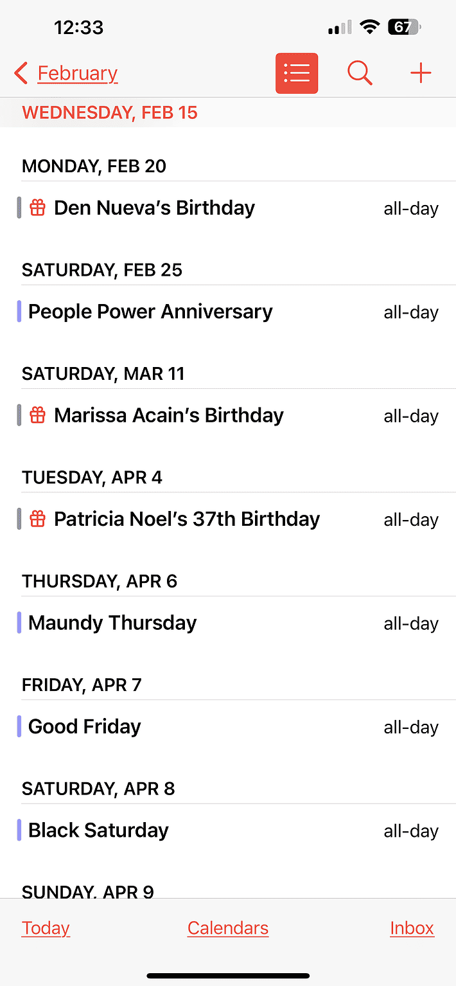
Task: Open the Maundy Thursday event
Action: 113,623
